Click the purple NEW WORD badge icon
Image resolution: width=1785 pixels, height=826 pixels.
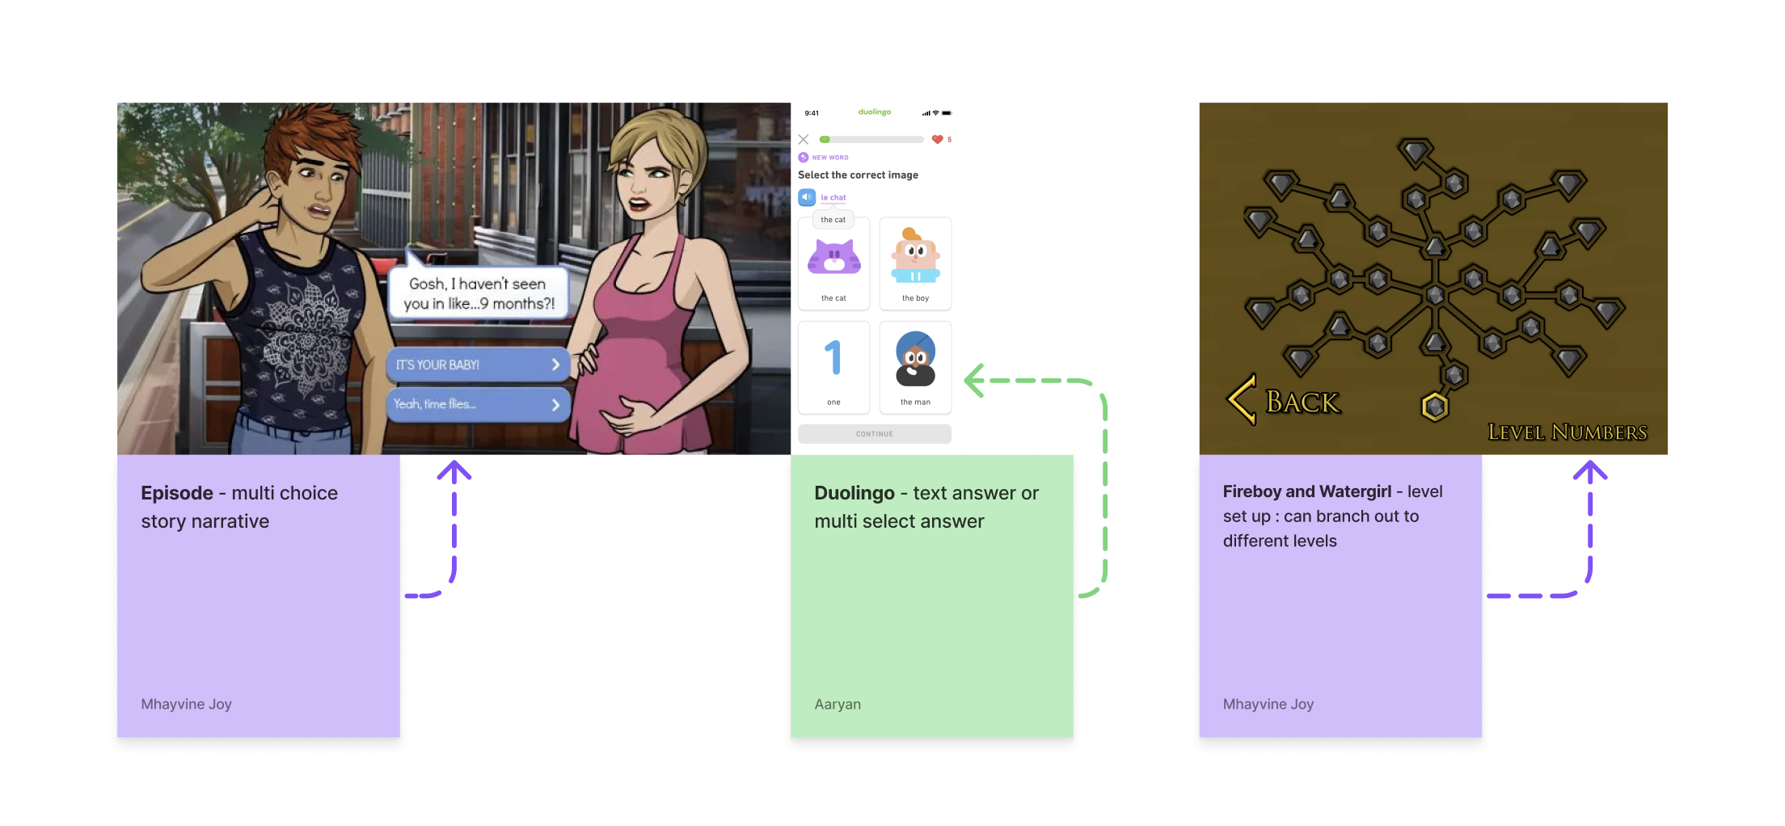pyautogui.click(x=804, y=158)
